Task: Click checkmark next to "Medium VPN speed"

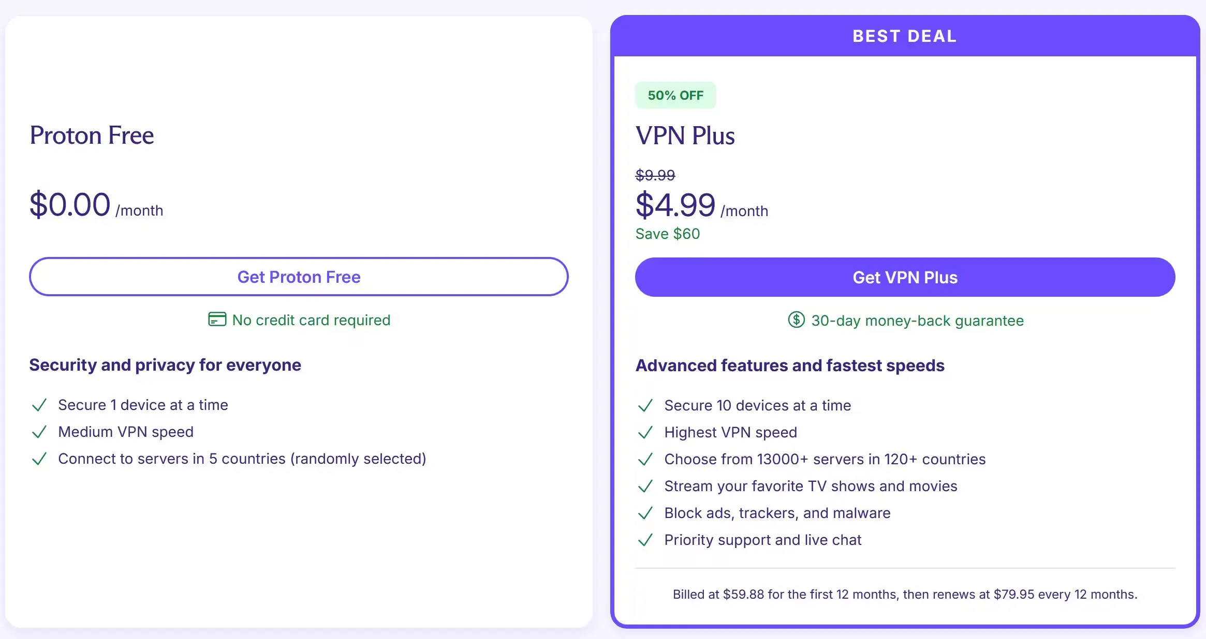Action: (39, 432)
